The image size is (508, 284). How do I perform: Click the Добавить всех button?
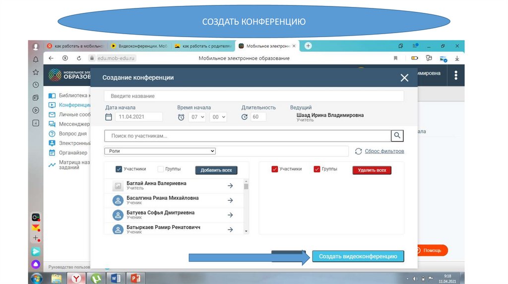[216, 170]
